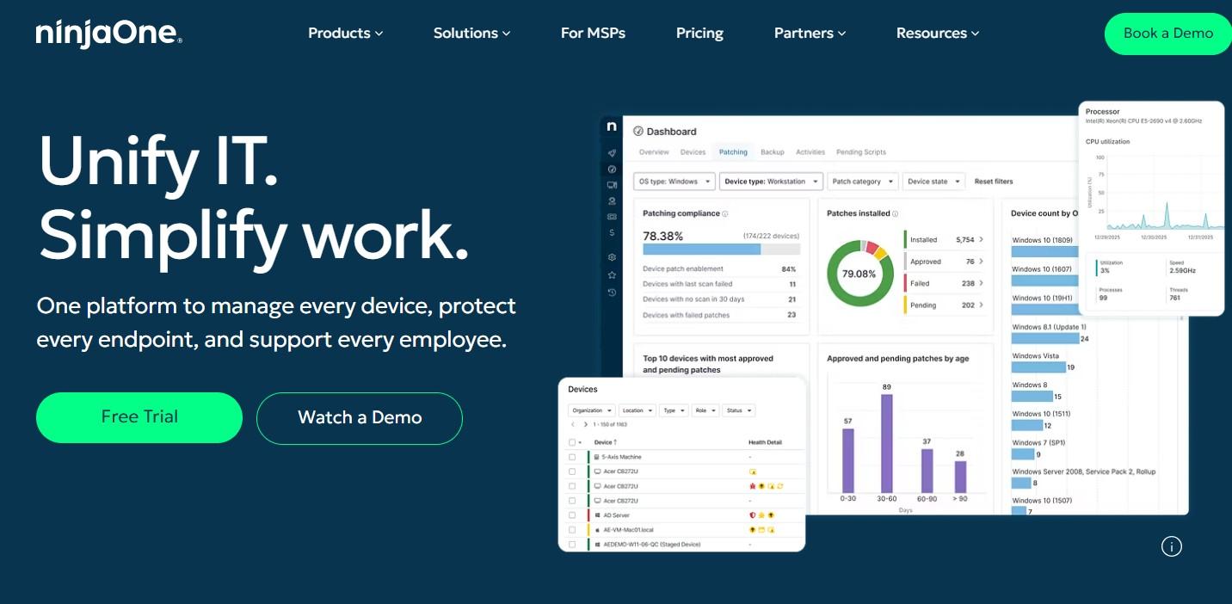Click the person icon in dashboard sidebar
This screenshot has height=604, width=1232.
[x=612, y=200]
